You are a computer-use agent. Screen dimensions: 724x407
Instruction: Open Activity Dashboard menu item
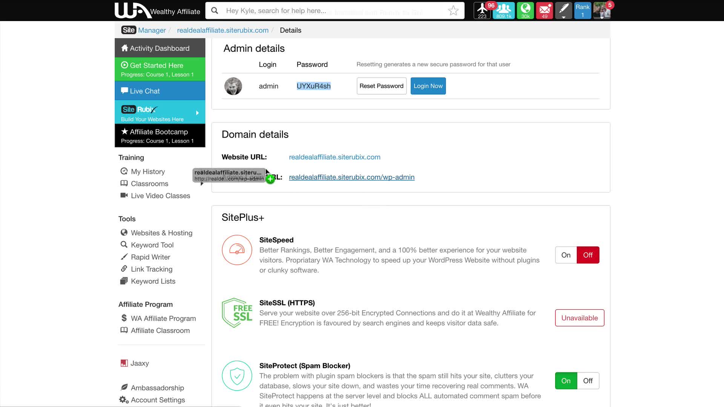[x=160, y=48]
